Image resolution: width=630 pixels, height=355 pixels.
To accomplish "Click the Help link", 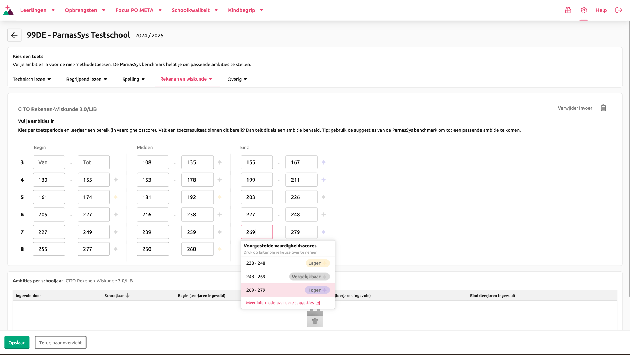I will point(601,10).
